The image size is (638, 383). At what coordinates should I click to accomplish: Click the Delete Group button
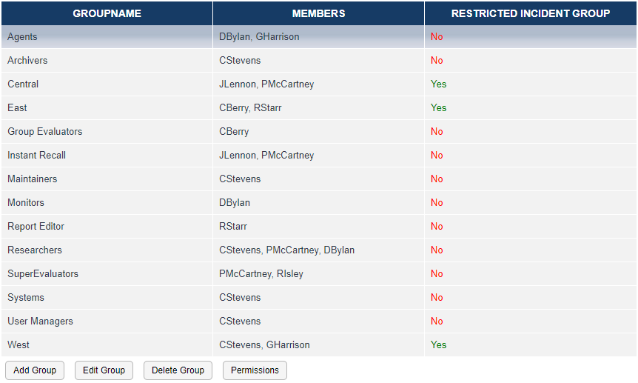pyautogui.click(x=178, y=370)
